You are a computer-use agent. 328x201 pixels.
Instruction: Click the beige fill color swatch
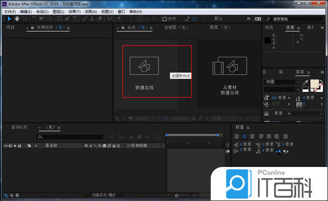tap(314, 83)
